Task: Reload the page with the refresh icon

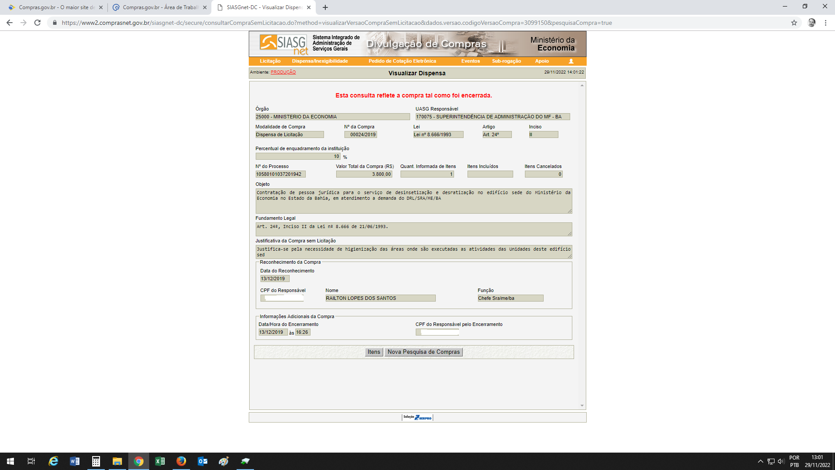Action: (37, 23)
